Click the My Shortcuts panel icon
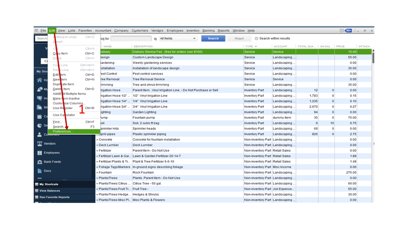The height and width of the screenshot is (229, 407). point(37,184)
